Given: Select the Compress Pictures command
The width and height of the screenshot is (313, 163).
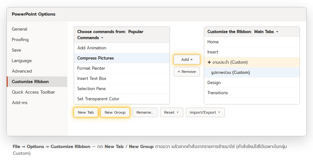Looking at the screenshot, I should pos(122,58).
